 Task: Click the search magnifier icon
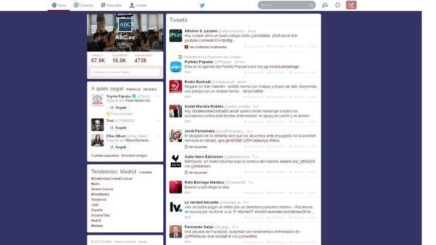[x=311, y=5]
